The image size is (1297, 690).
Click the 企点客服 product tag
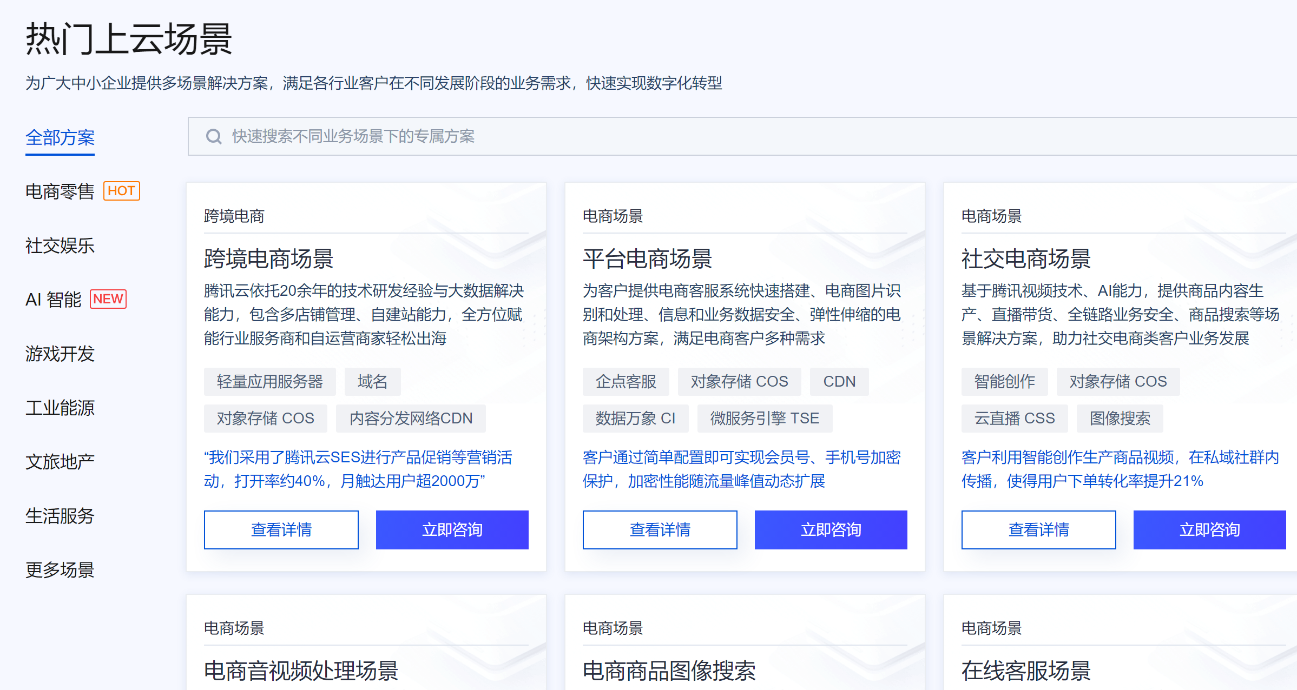(x=626, y=382)
